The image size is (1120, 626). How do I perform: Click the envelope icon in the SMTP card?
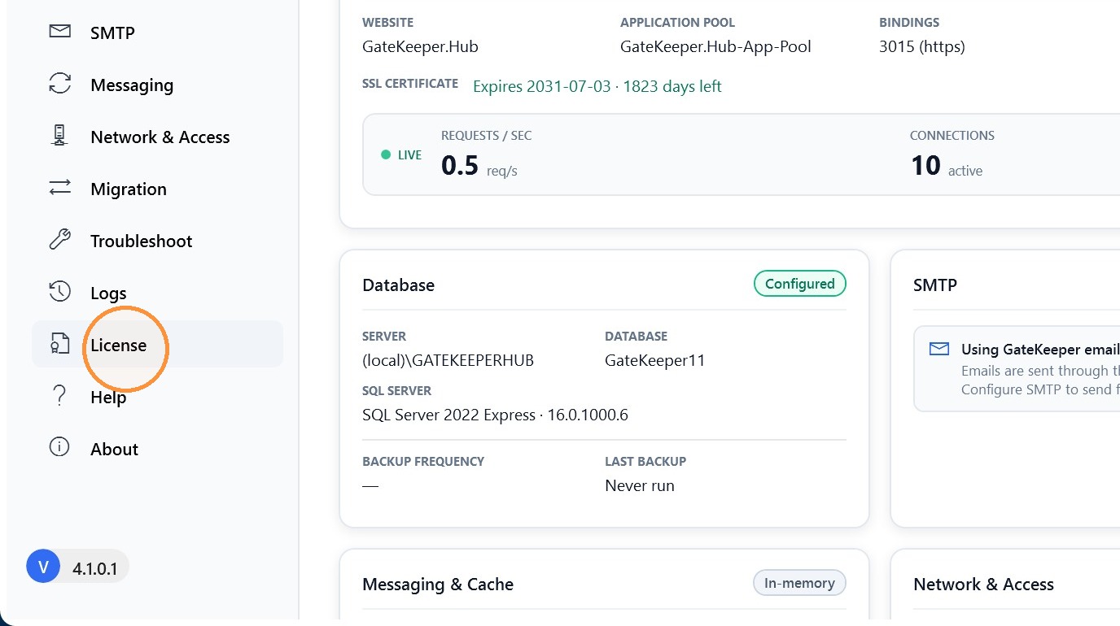[x=939, y=350]
